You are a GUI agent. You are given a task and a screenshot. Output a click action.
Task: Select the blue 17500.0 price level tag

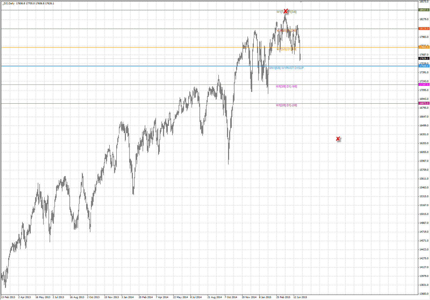click(424, 66)
